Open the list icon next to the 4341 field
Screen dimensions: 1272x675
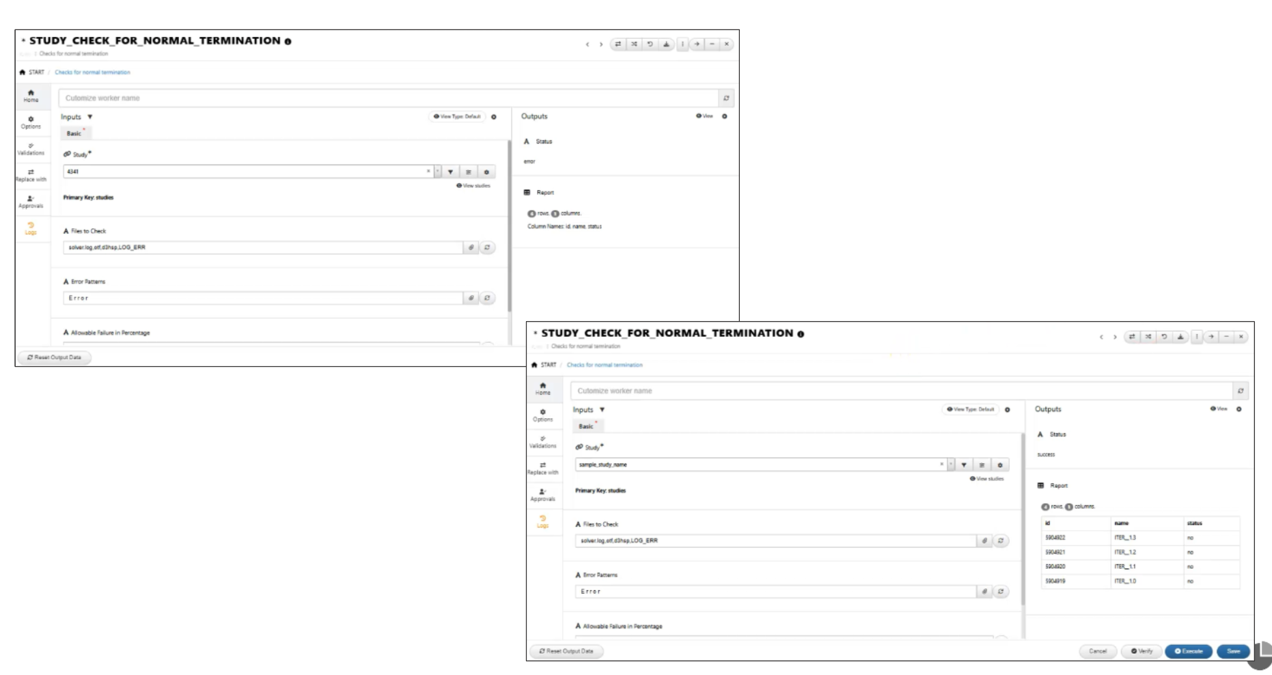pyautogui.click(x=468, y=172)
